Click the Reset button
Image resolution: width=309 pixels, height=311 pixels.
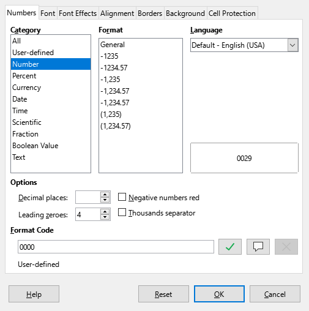(163, 294)
